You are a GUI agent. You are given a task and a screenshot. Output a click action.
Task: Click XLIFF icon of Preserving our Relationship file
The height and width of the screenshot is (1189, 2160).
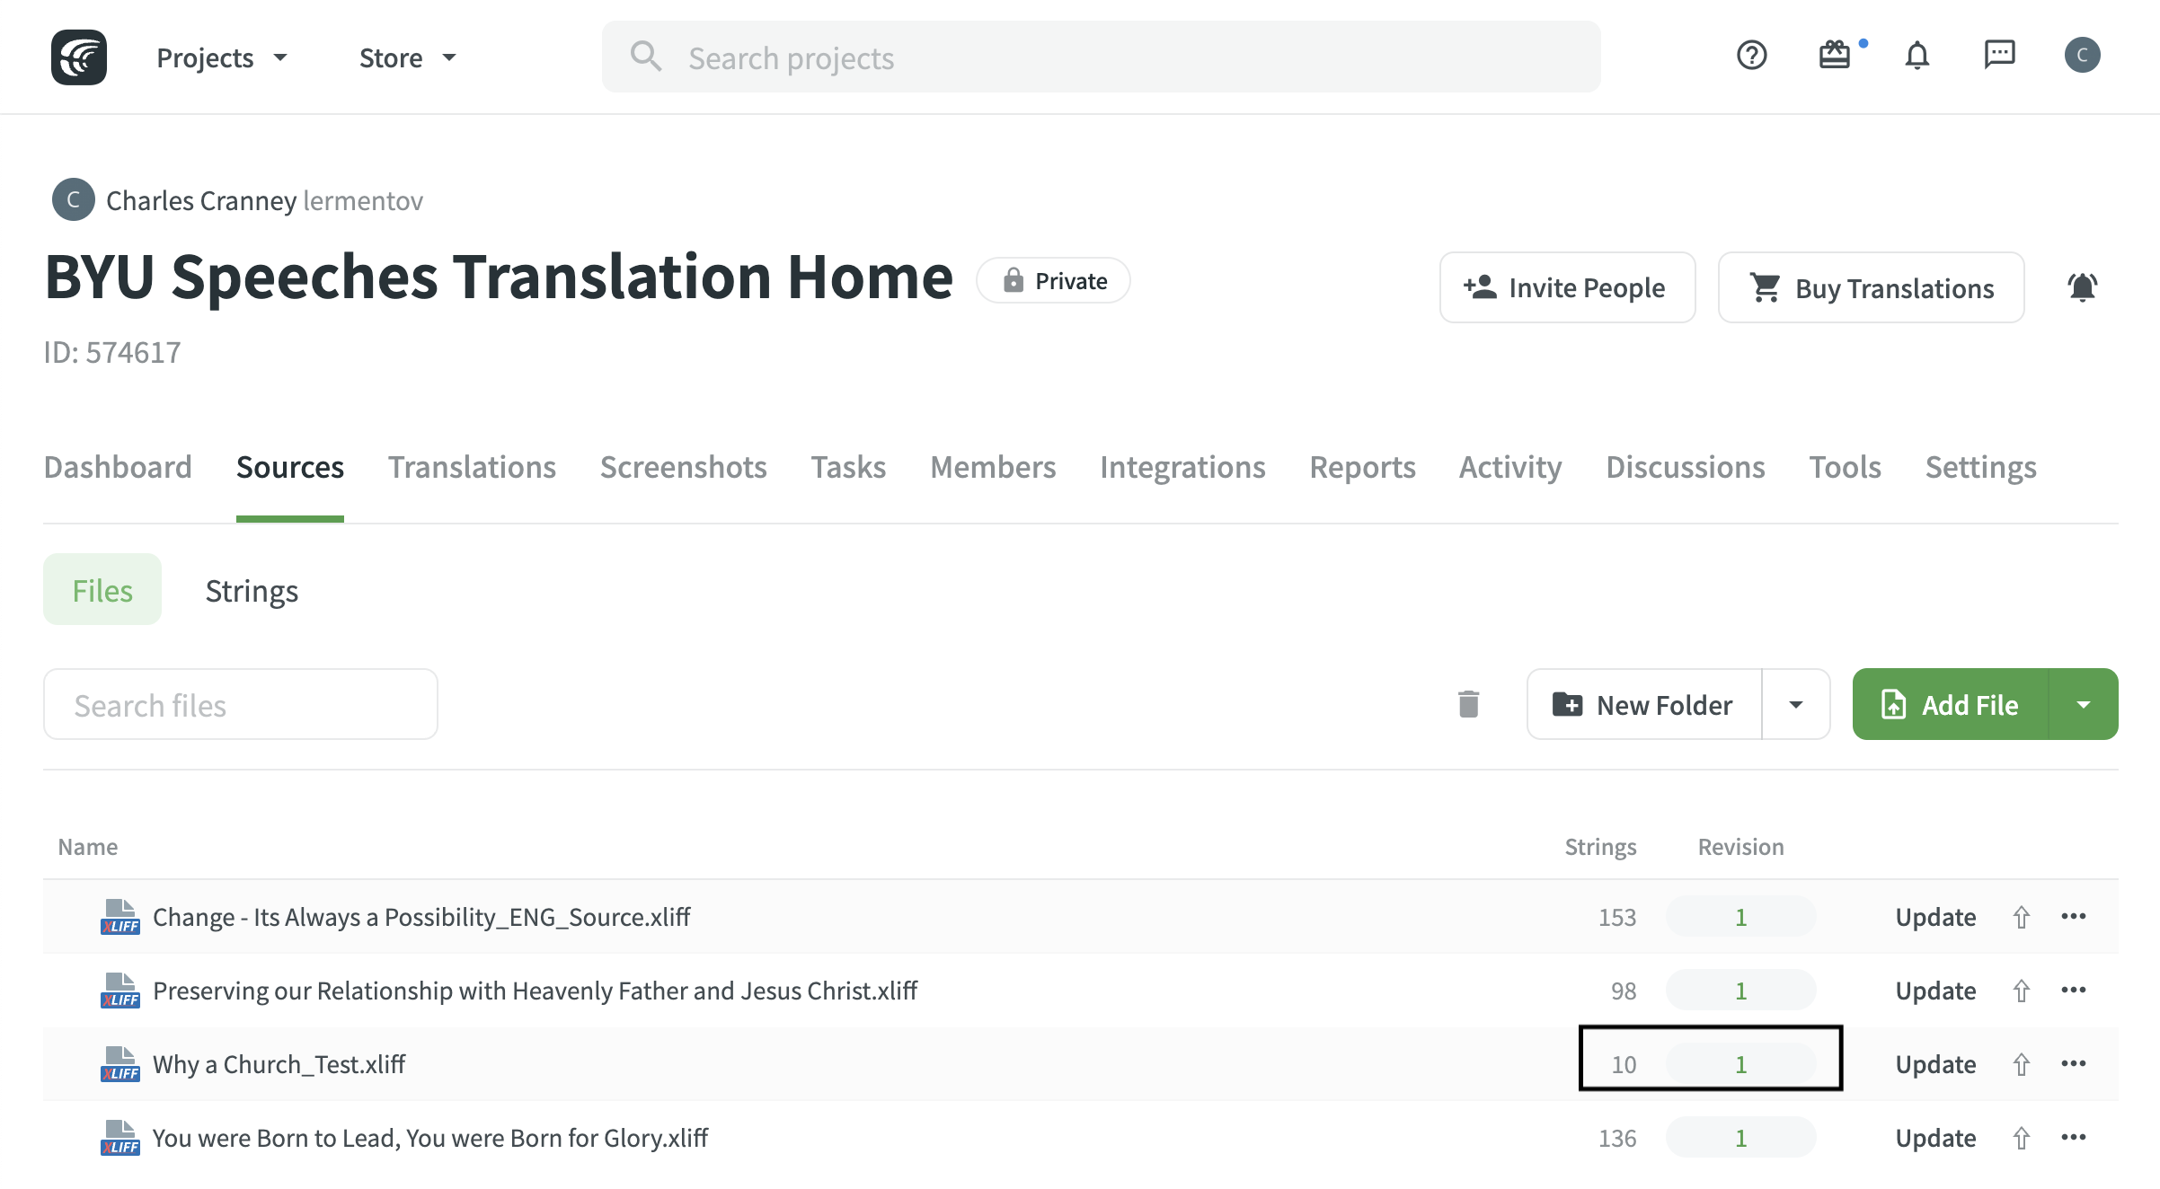tap(120, 991)
